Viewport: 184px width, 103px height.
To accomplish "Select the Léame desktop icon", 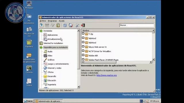I will (29, 82).
